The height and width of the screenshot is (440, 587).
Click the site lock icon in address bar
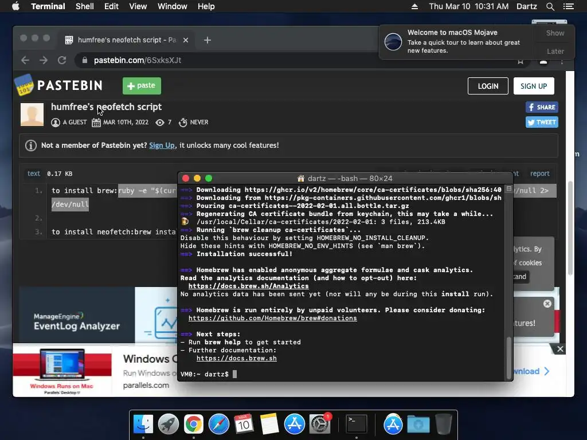[85, 60]
